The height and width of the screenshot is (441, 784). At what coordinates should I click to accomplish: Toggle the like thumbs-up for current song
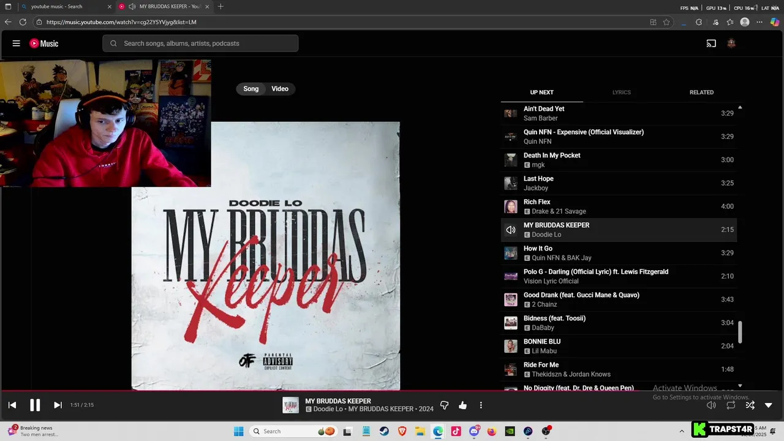pyautogui.click(x=462, y=405)
